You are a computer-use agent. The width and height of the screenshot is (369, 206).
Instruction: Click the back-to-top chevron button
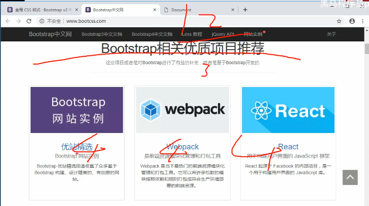[350, 177]
